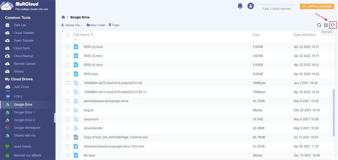
Task: Switch to grid view icon
Action: [326, 25]
